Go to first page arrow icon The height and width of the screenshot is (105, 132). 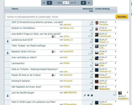coord(44,3)
